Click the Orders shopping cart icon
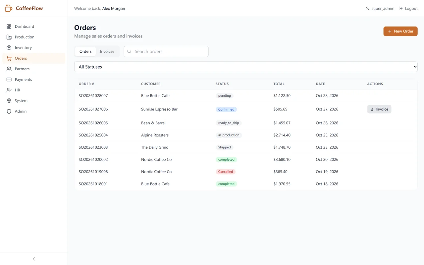This screenshot has height=265, width=424. click(9, 58)
